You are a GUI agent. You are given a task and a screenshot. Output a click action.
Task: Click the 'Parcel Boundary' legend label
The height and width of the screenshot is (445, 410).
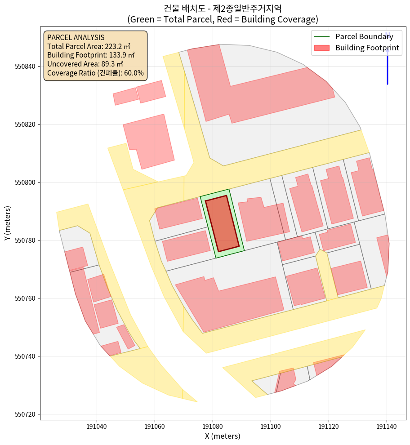click(364, 37)
